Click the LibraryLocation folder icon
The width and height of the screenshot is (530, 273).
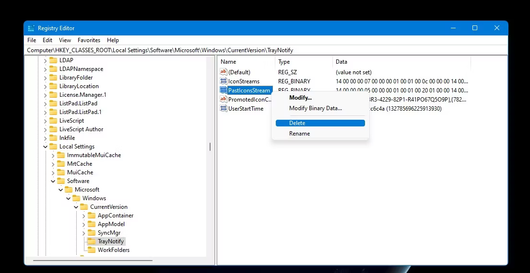click(53, 86)
